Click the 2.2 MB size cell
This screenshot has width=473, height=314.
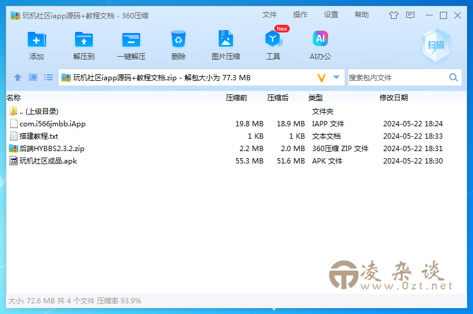coord(251,148)
